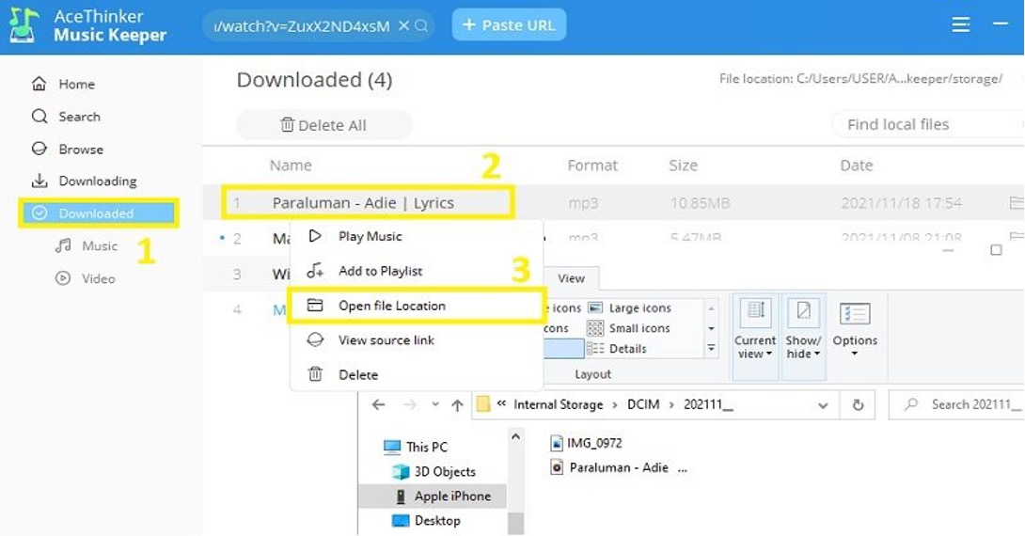Screen dimensions: 1025x536
Task: Choose Open file Location
Action: [x=418, y=306]
